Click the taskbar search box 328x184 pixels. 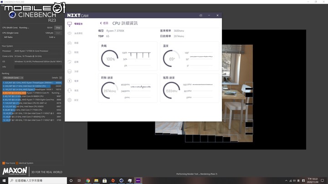pyautogui.click(x=38, y=180)
